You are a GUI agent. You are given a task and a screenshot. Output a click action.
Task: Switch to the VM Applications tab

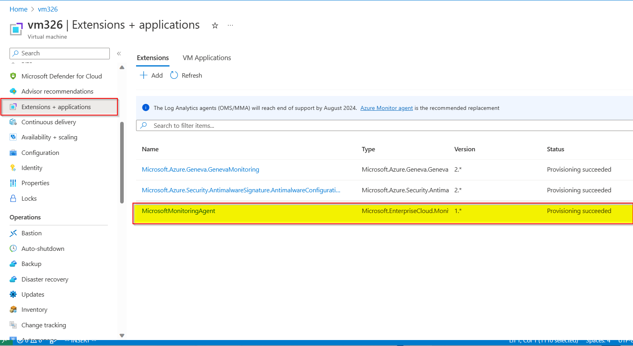(x=207, y=58)
